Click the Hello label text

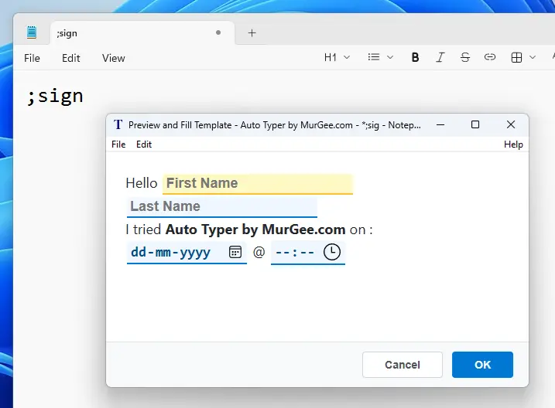tap(142, 183)
